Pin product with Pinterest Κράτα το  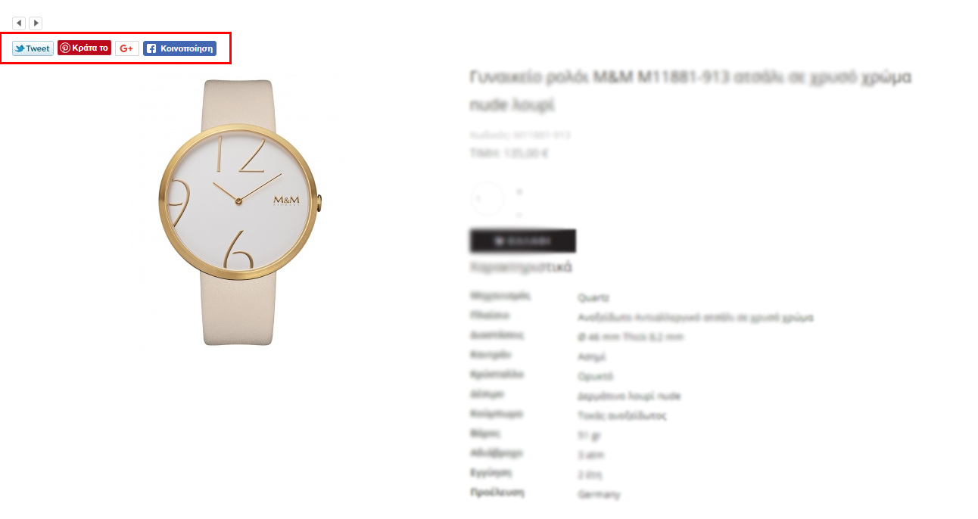point(85,48)
